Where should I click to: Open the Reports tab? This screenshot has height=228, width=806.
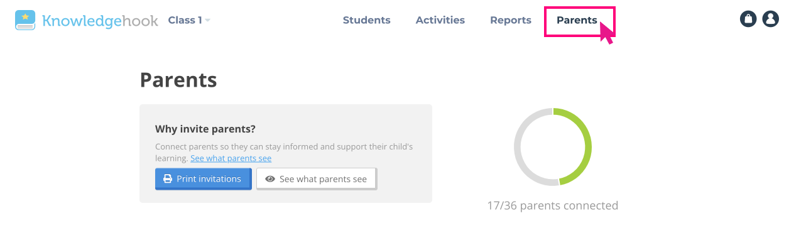click(x=511, y=20)
